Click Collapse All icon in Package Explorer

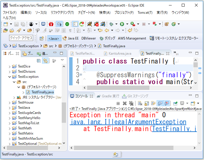[39, 61]
